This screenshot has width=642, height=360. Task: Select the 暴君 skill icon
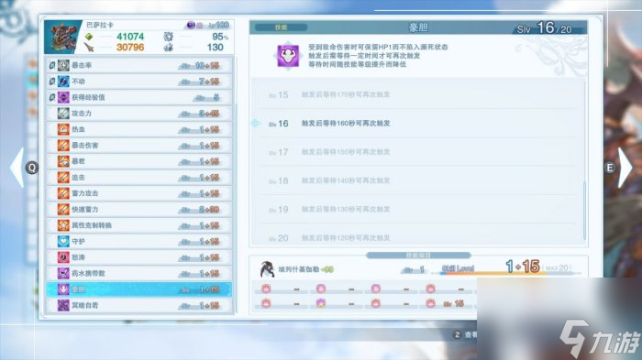tap(63, 161)
